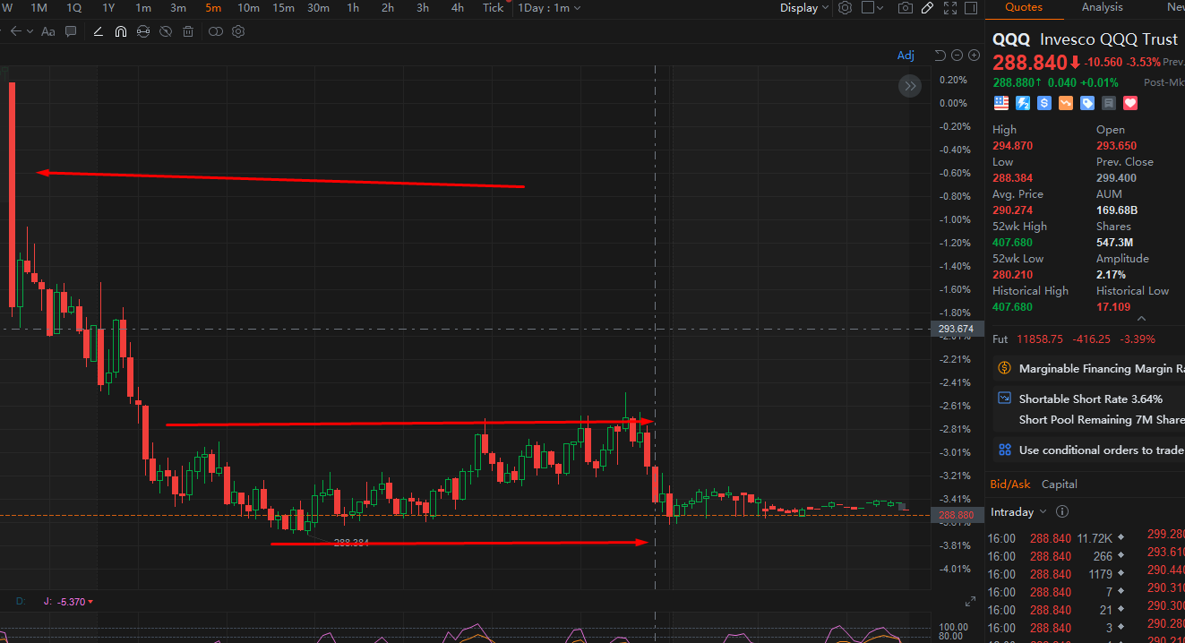Open chart settings gear next to Display
This screenshot has height=643, width=1185.
[845, 8]
